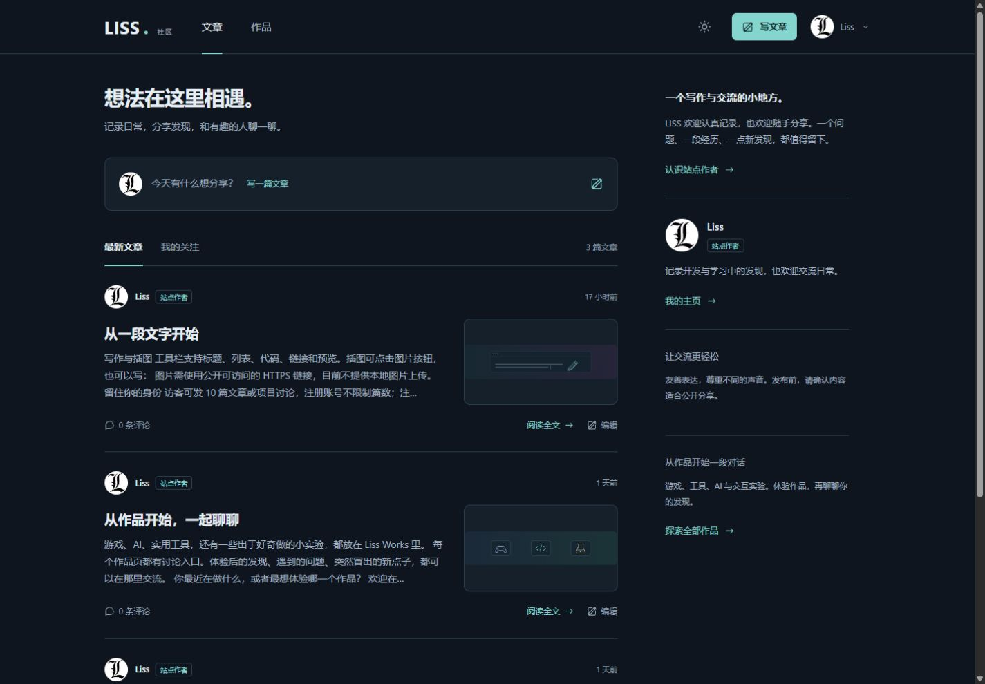Click the avatar in the share box
The image size is (985, 684).
(x=131, y=184)
